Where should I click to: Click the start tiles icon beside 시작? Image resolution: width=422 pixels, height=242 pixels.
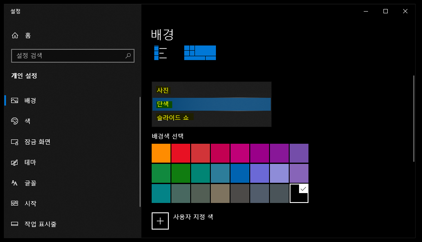pyautogui.click(x=15, y=203)
